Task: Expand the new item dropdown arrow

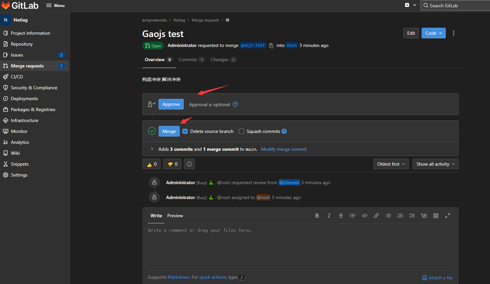Action: click(x=415, y=5)
